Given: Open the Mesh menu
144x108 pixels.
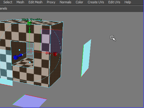Looking at the screenshot, I should 20,2.
